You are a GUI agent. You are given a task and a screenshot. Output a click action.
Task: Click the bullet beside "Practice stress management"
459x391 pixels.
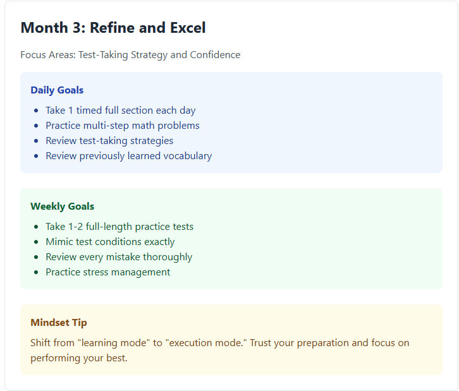(36, 272)
